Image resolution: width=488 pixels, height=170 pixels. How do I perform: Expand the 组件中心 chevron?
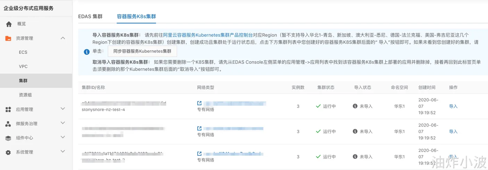tap(63, 138)
